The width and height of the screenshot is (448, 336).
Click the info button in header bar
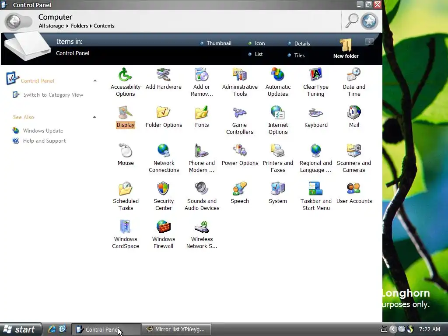point(369,42)
